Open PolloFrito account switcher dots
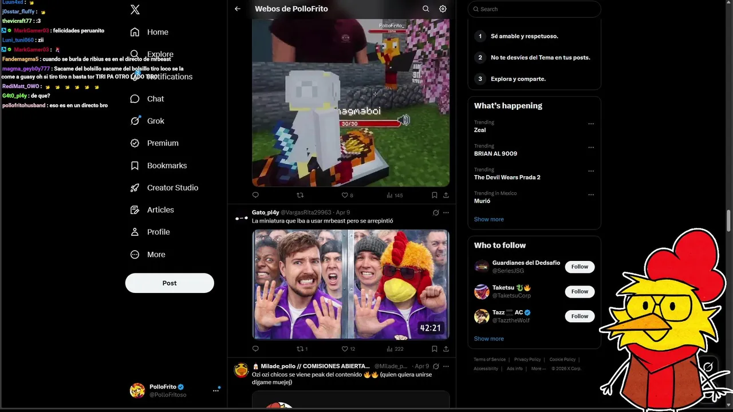 [x=216, y=390]
